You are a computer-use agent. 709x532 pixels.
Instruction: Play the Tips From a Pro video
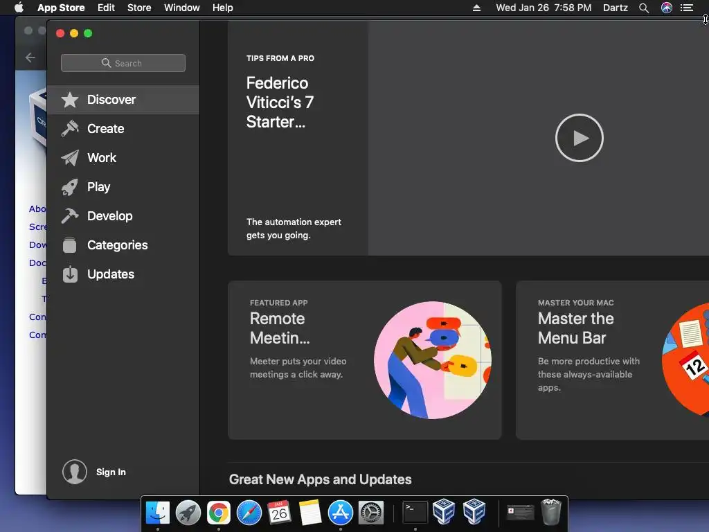click(580, 138)
